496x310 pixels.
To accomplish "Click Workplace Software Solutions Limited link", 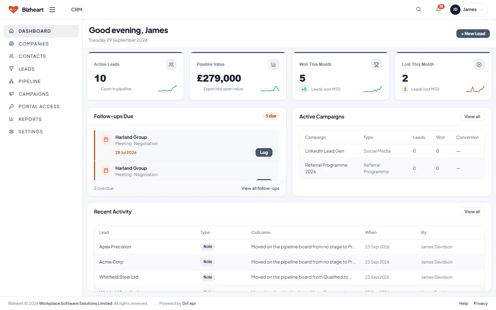I will (x=76, y=303).
